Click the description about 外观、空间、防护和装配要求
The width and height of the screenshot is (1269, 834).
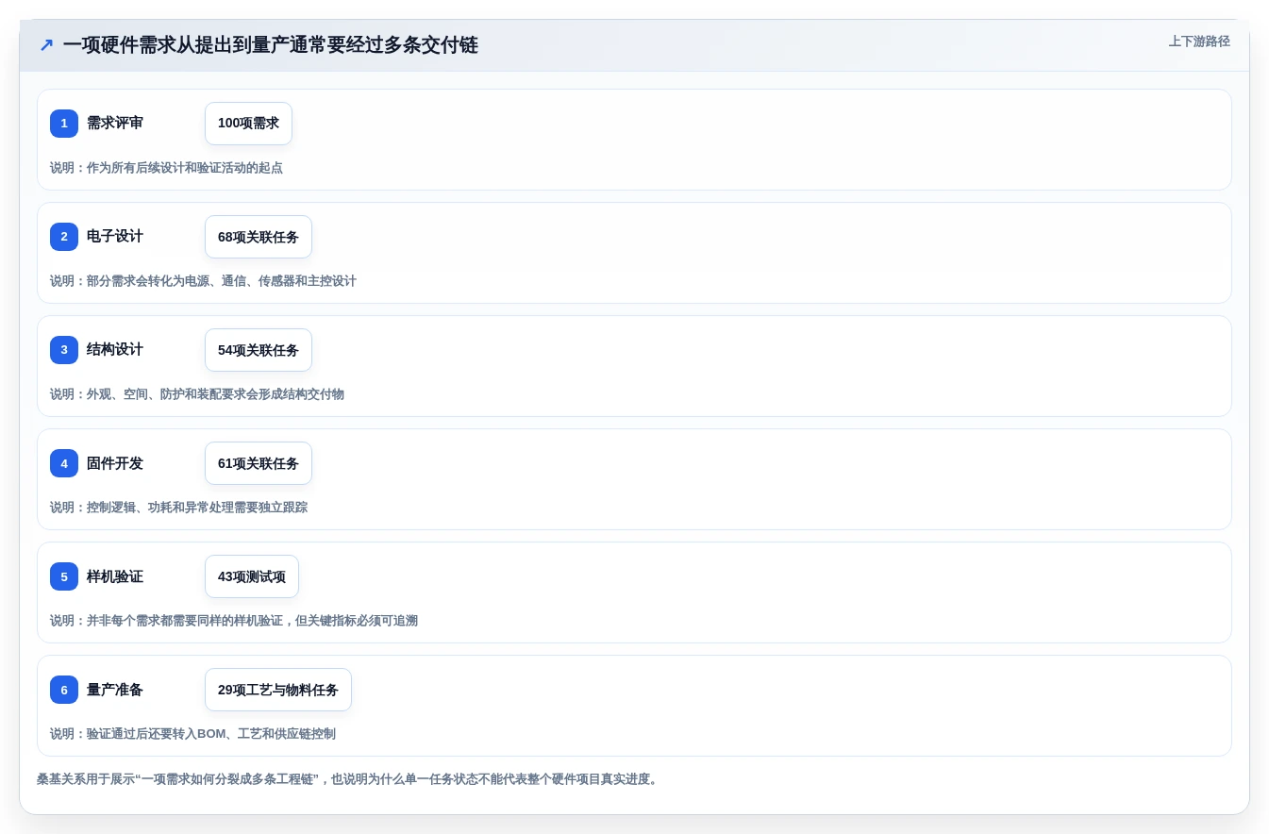click(197, 394)
